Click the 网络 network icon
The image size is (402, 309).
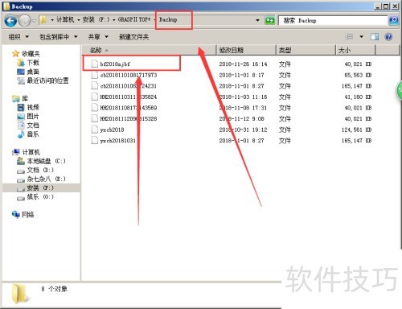16,214
